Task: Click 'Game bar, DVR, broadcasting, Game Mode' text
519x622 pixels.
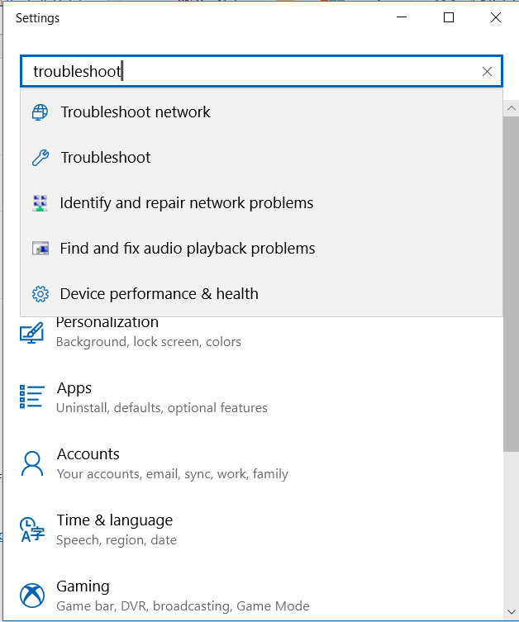Action: (183, 606)
